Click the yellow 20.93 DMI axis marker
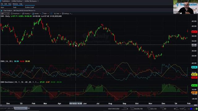The width and height of the screenshot is (198, 111). click(194, 75)
